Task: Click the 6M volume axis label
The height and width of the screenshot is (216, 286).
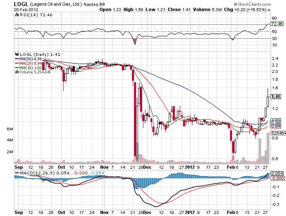Action: (x=10, y=129)
